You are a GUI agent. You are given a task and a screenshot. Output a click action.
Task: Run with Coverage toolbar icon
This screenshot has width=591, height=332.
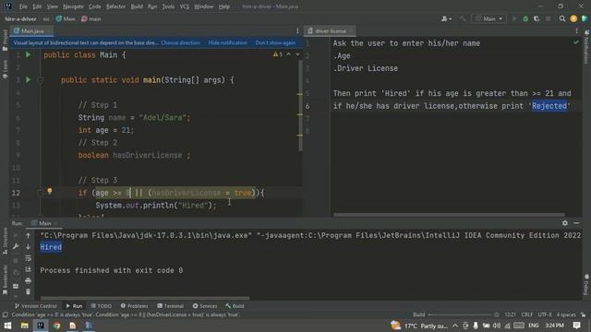coord(537,18)
